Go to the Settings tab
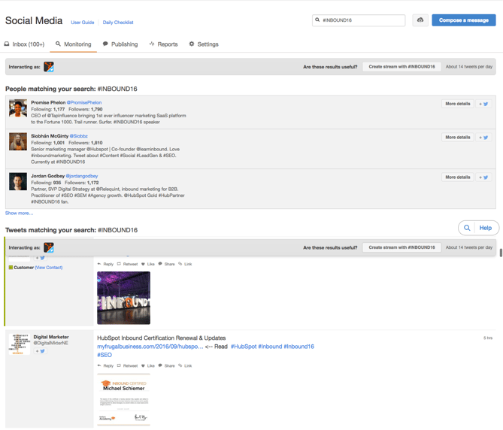This screenshot has width=503, height=430. coord(204,44)
